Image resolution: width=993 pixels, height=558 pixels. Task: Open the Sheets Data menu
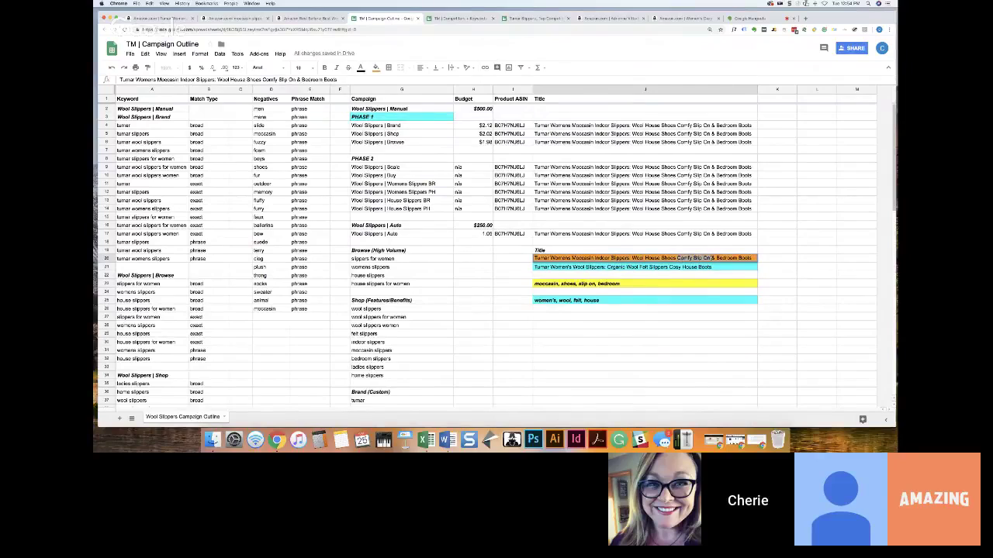(x=220, y=54)
